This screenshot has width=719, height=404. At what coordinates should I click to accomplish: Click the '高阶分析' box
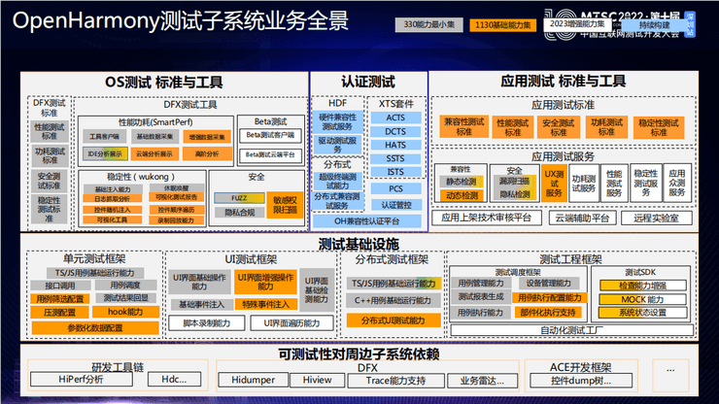(207, 154)
